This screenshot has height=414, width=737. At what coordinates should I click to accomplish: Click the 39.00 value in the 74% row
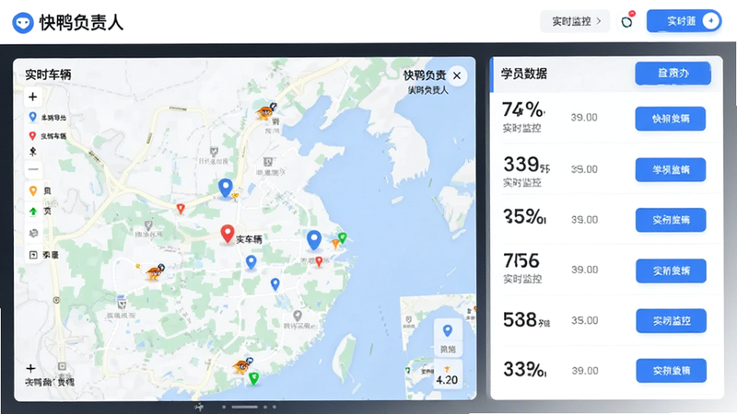584,118
